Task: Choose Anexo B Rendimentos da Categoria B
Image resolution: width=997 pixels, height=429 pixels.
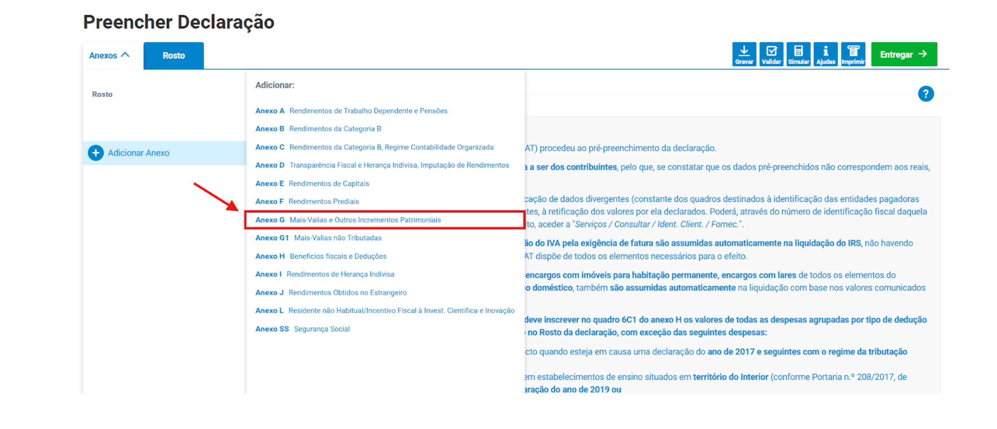Action: coord(318,129)
